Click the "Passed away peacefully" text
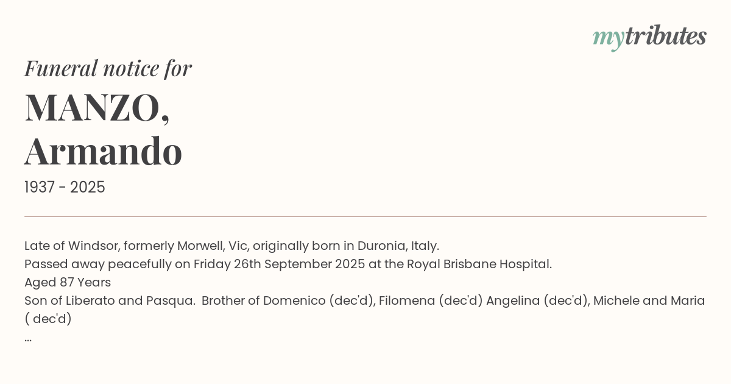Screen dimensions: 731x384 coord(99,264)
